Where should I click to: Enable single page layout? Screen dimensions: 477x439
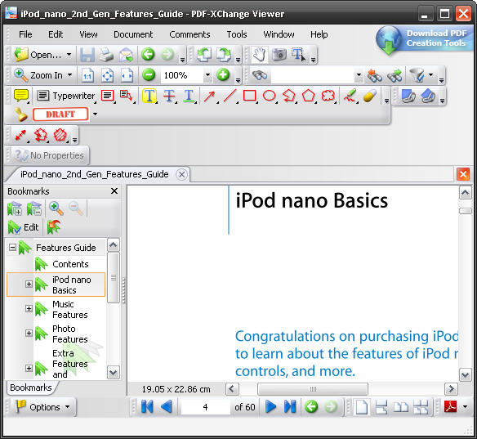361,407
